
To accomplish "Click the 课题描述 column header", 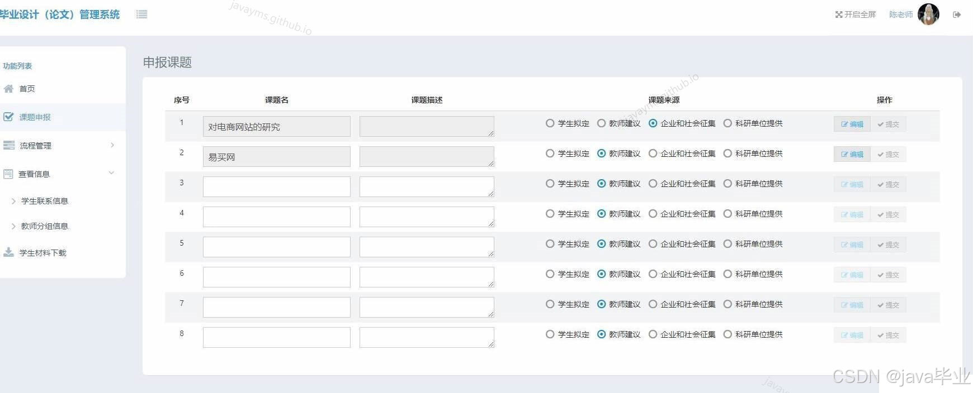I will 427,100.
